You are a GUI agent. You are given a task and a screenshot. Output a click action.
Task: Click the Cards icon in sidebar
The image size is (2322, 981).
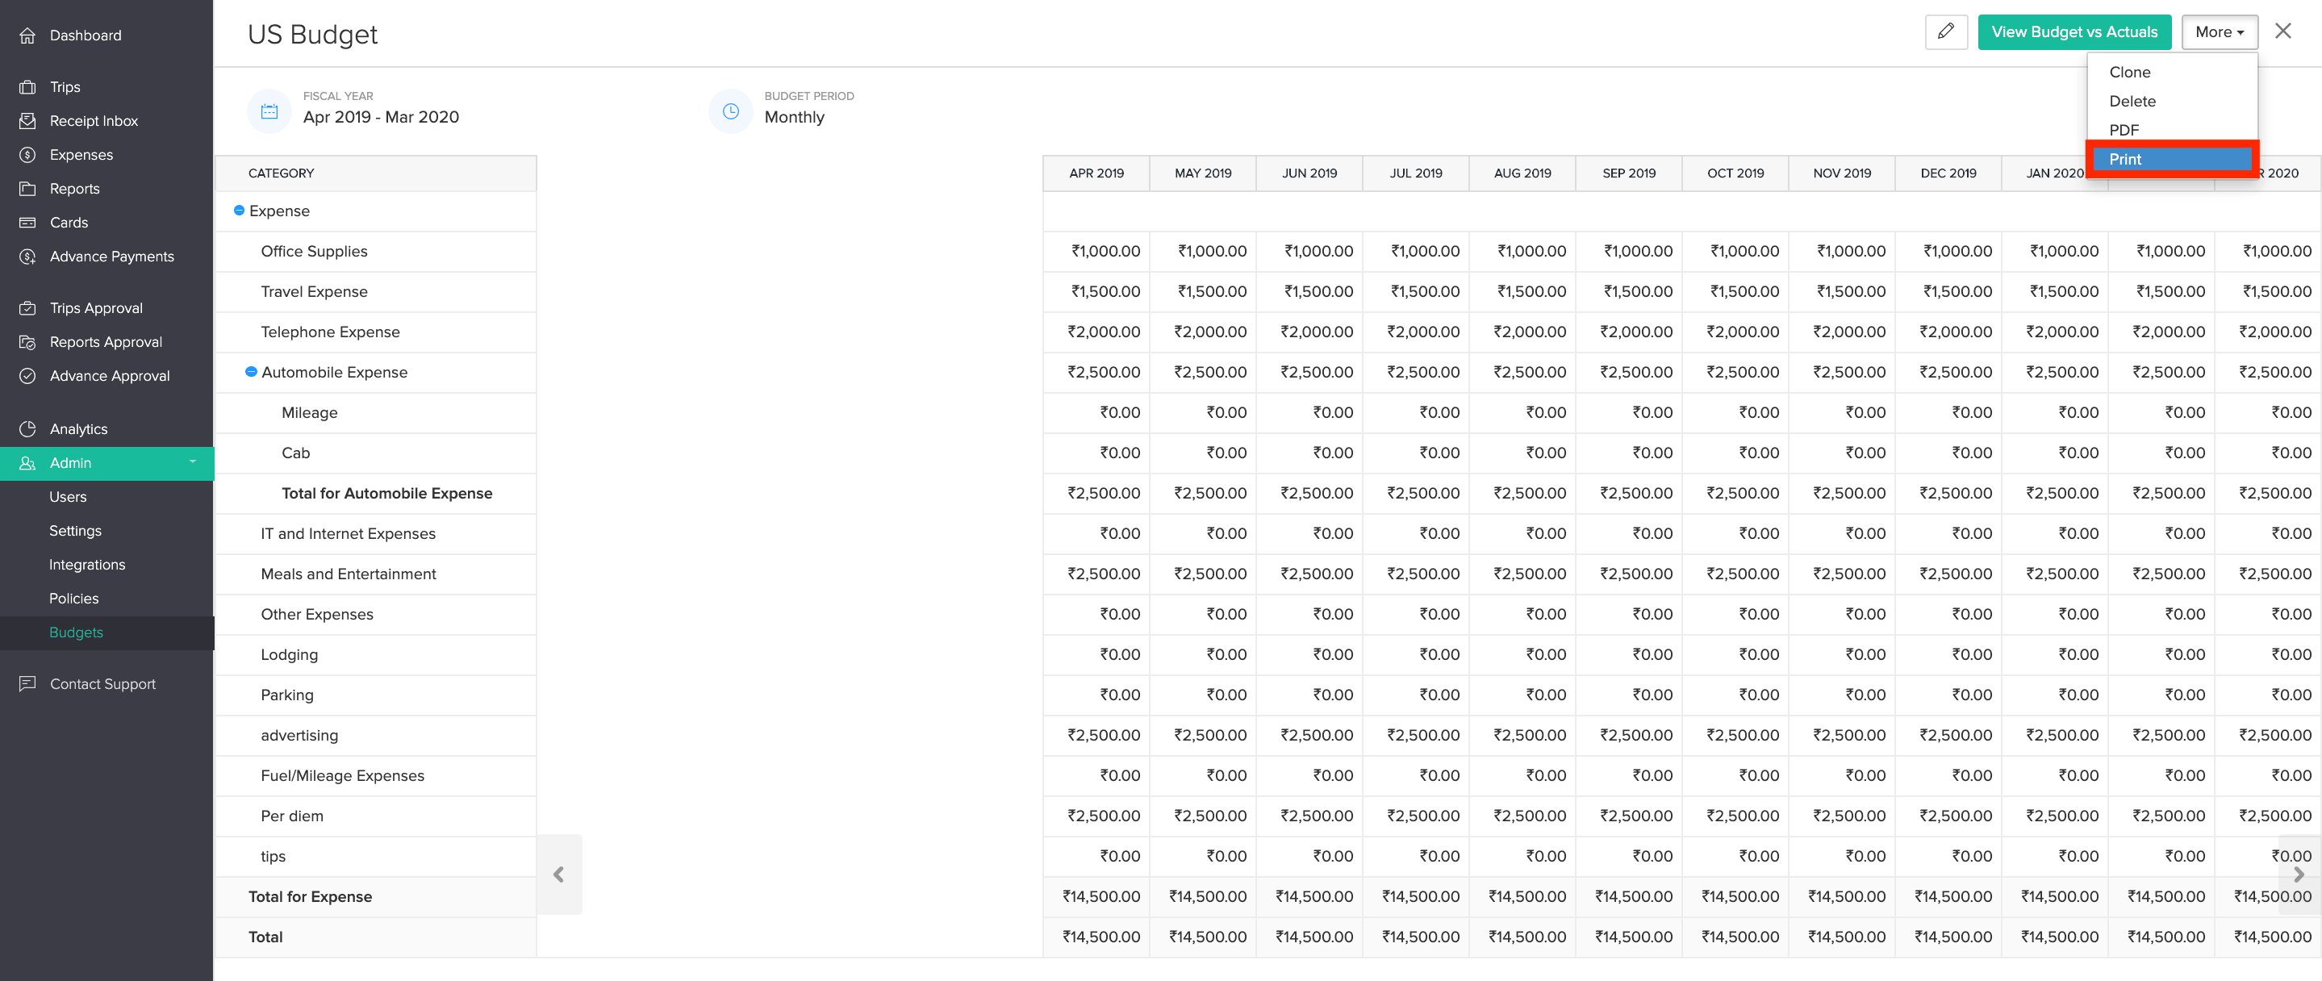pos(28,223)
